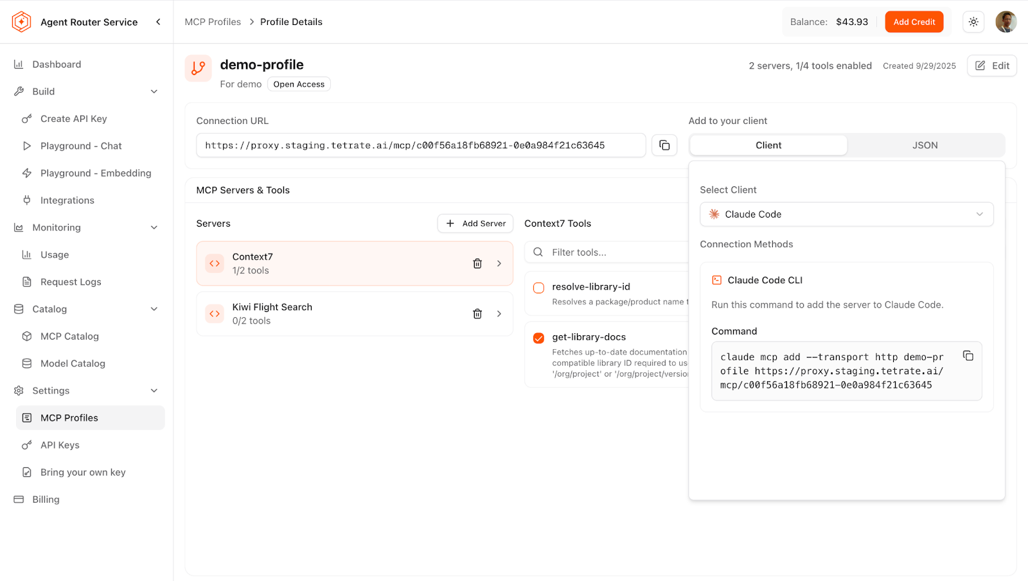Delete the Context7 server
The height and width of the screenshot is (581, 1028).
pos(477,264)
